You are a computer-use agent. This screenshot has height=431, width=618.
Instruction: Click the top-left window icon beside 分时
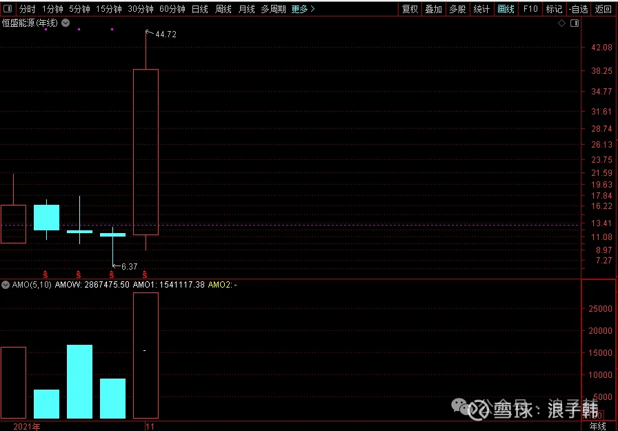(8, 9)
